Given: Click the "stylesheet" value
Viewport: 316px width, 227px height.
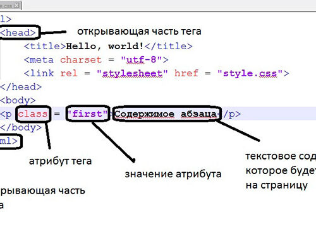Looking at the screenshot, I should [132, 73].
